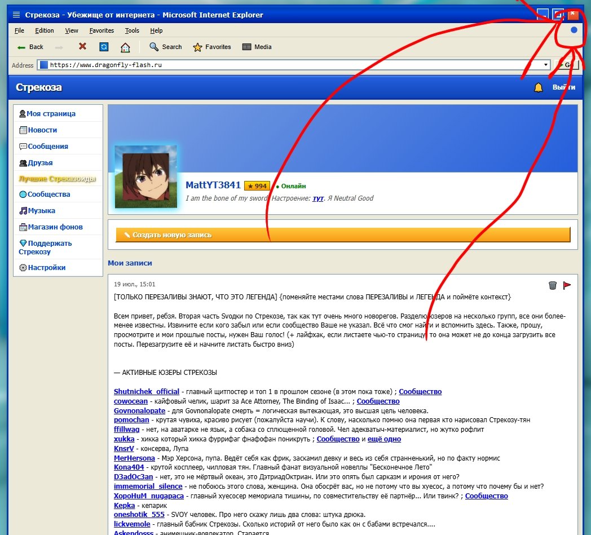Go to Моя страница in the sidebar

58,113
